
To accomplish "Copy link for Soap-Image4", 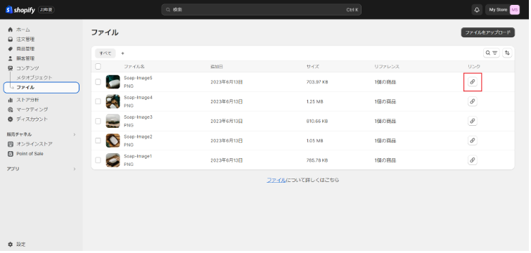I will tap(473, 101).
